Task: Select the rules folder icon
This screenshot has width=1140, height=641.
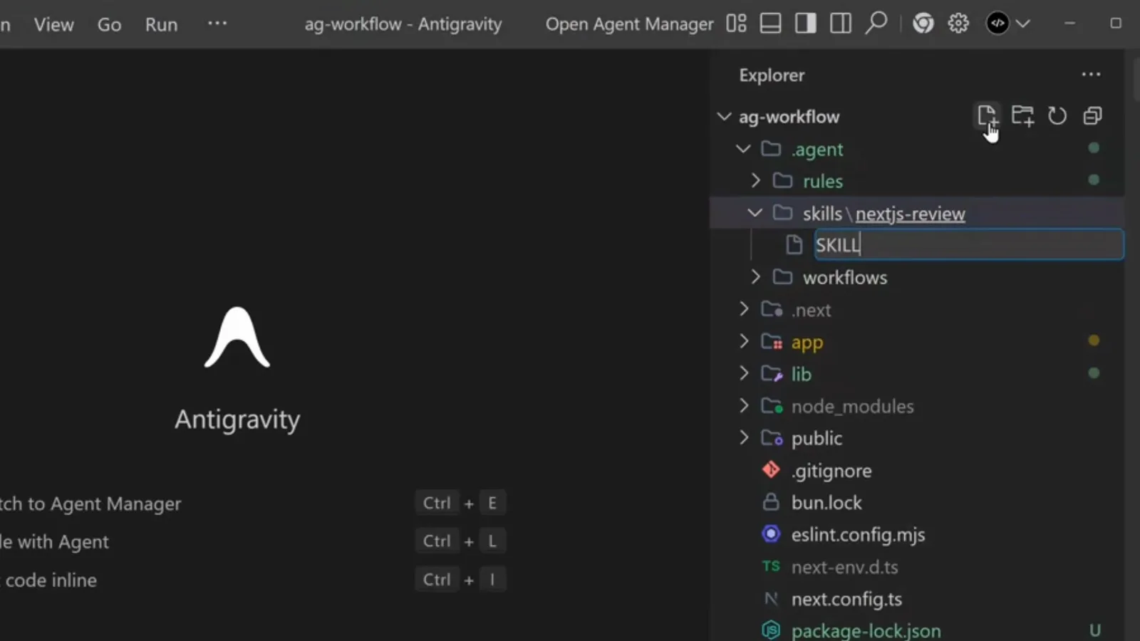Action: [x=782, y=180]
